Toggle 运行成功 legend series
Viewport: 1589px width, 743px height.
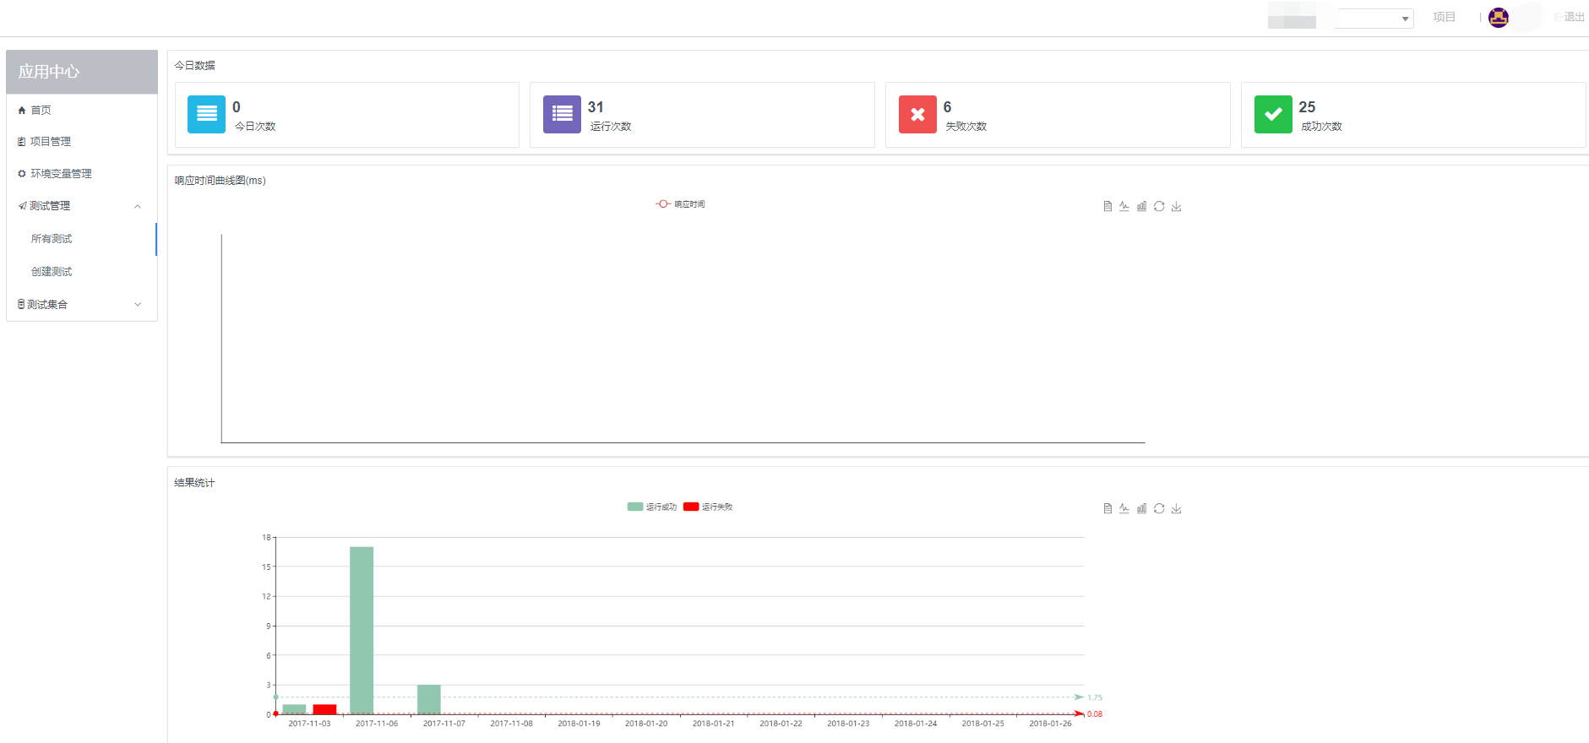[x=652, y=507]
